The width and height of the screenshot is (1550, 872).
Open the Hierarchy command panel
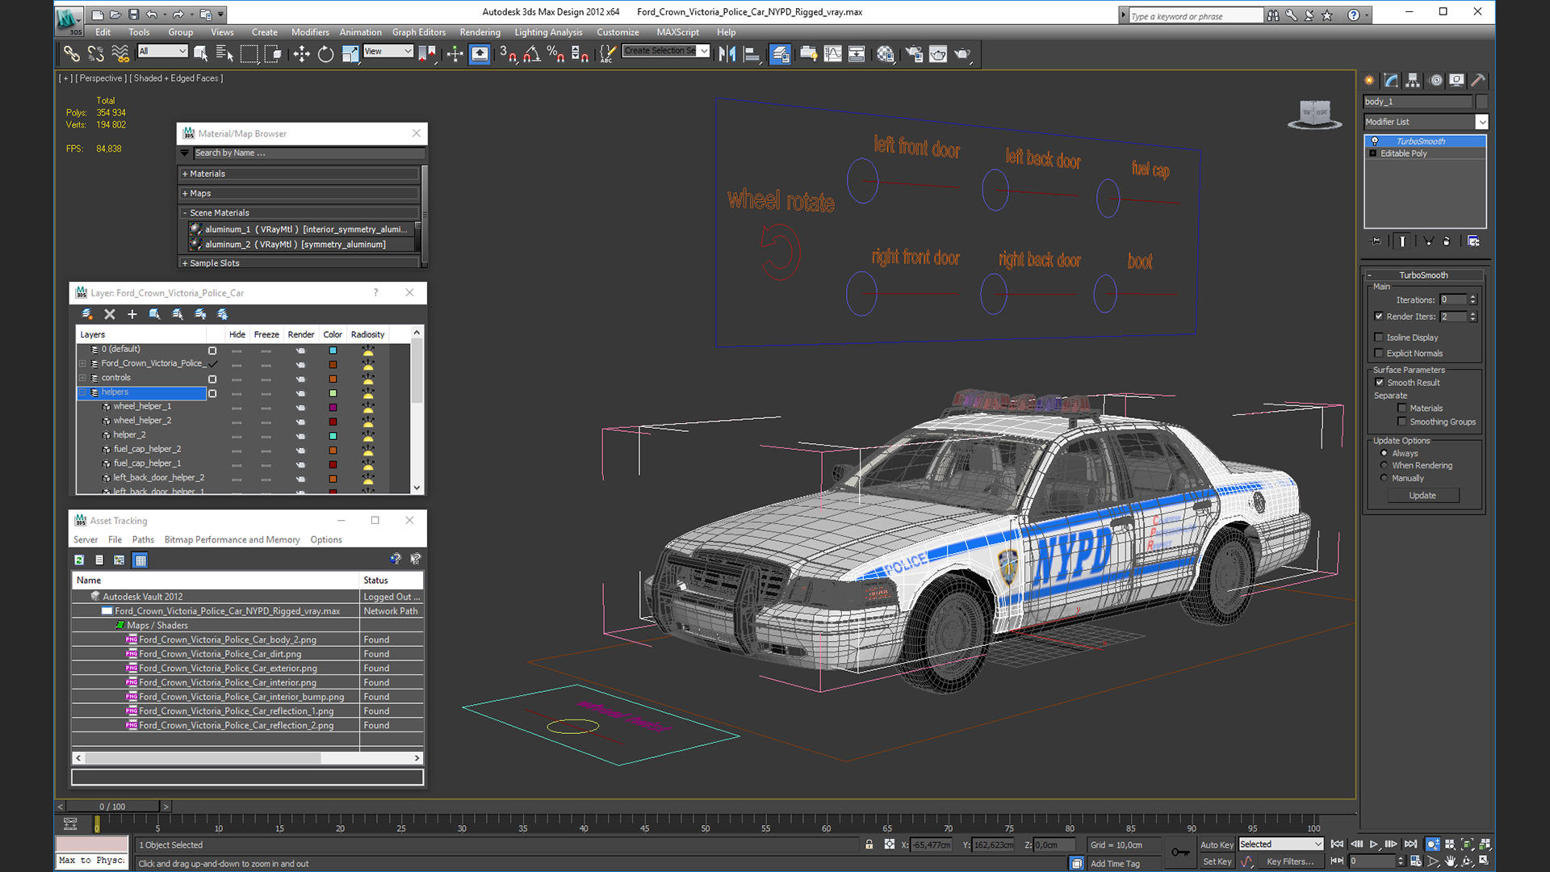[1413, 80]
